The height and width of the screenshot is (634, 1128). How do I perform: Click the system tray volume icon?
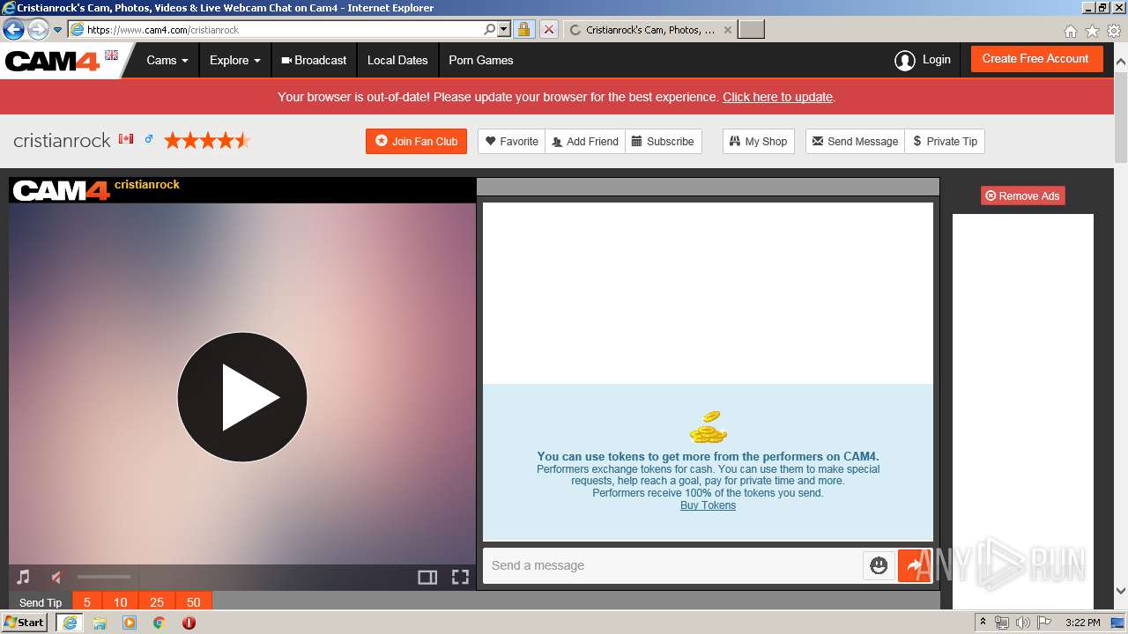pyautogui.click(x=1022, y=623)
